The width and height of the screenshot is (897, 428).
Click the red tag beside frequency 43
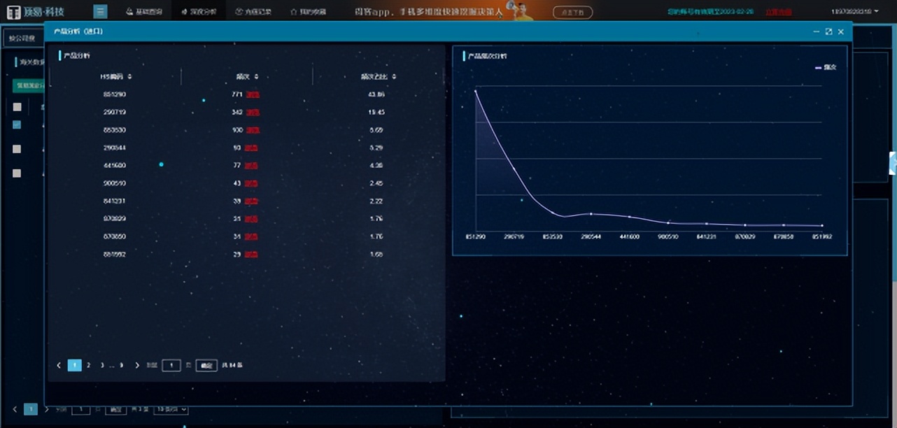pyautogui.click(x=252, y=183)
